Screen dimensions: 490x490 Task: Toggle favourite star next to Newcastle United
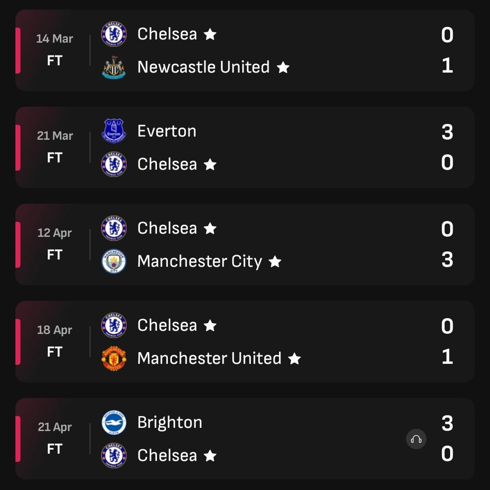click(x=283, y=67)
